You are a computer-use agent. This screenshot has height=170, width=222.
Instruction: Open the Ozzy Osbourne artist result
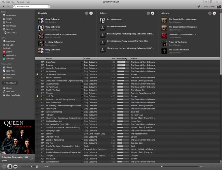[x=114, y=19]
